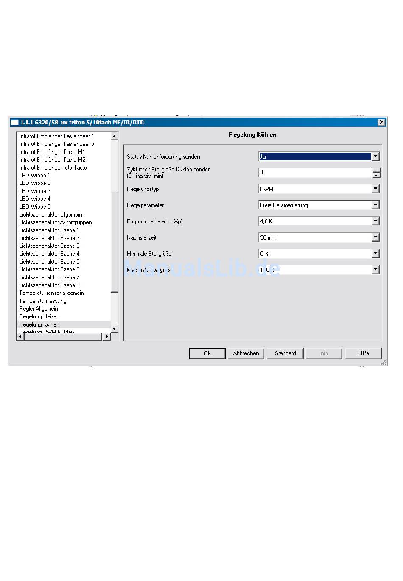Click the dialog's title bar system icon
Screen dimensions: 403x581
(x=14, y=122)
